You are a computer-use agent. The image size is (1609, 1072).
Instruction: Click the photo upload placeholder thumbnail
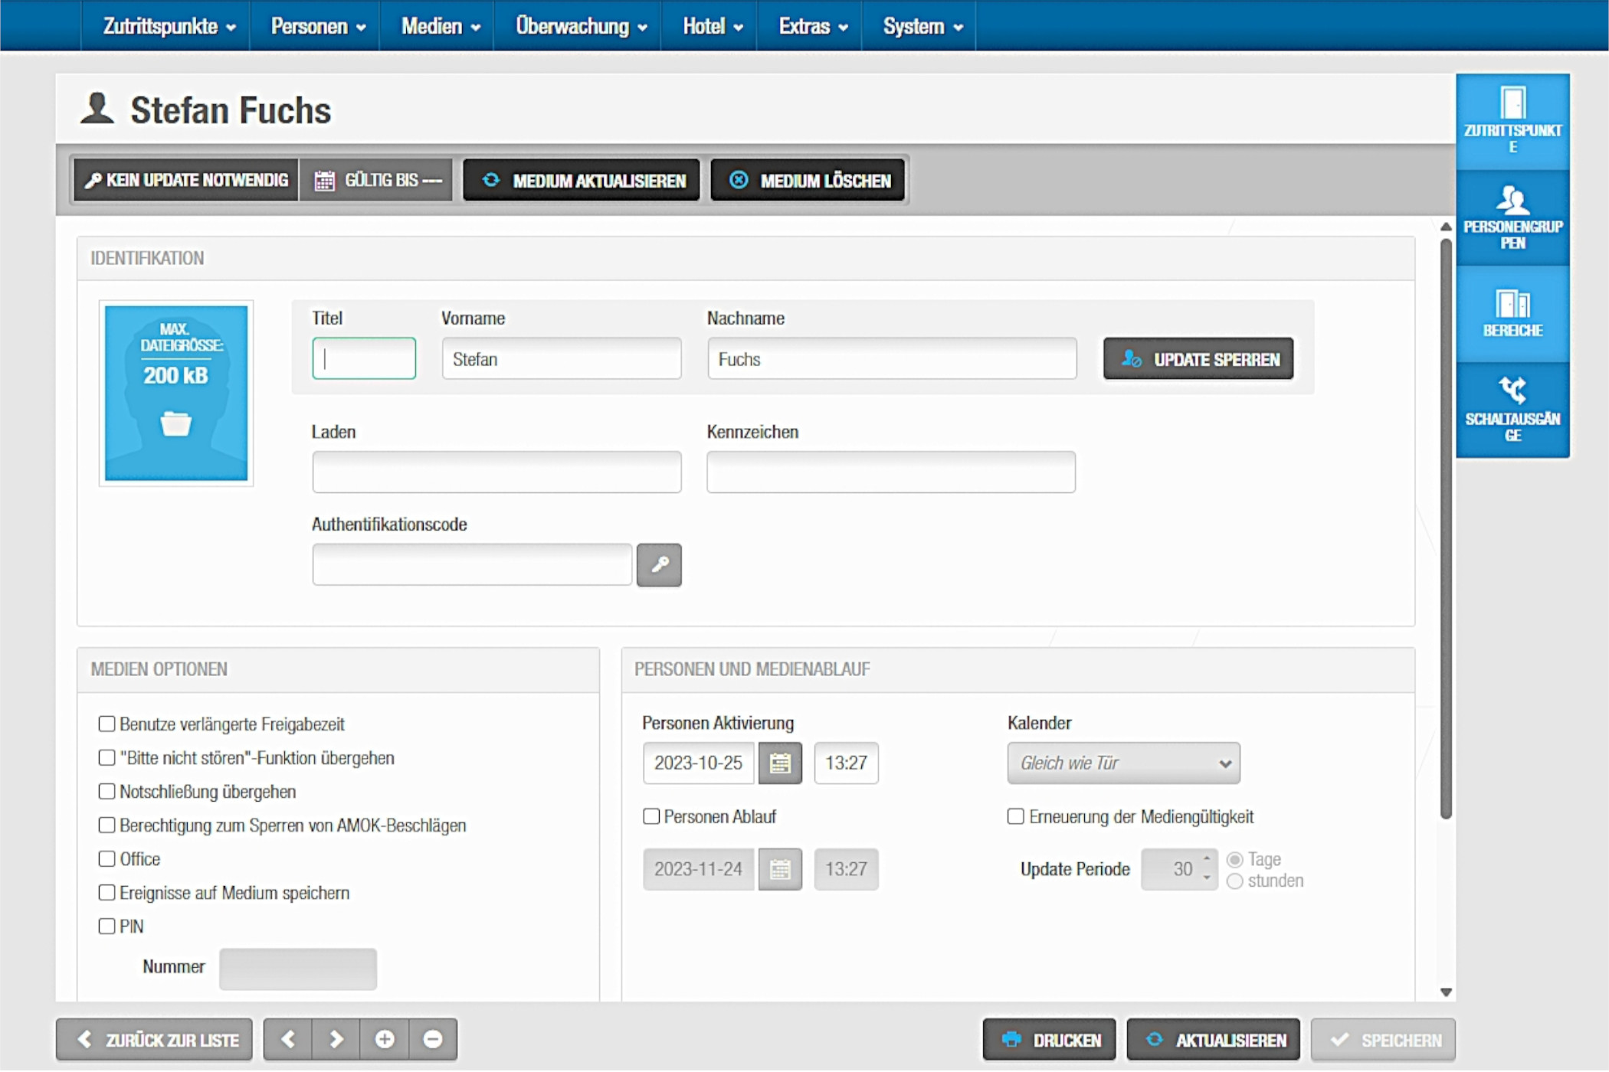coord(175,393)
